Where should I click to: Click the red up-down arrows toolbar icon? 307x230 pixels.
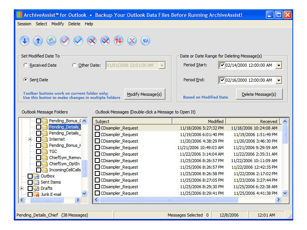click(119, 41)
